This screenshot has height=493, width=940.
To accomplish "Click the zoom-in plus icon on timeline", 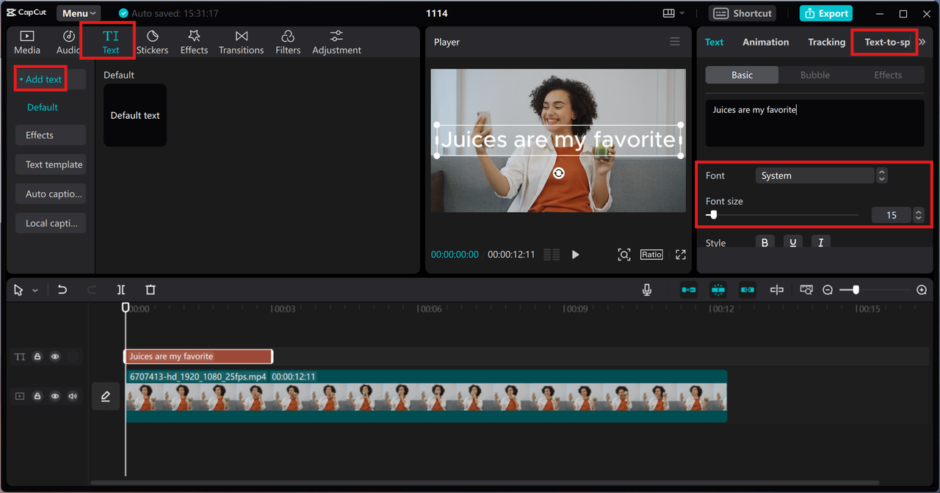I will pyautogui.click(x=922, y=290).
